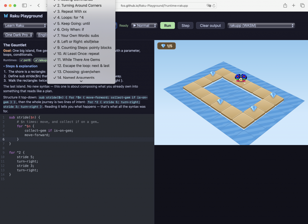Viewport: 308px width, 224px height.
Task: Click the Raku Playground butterfly logo
Action: tap(6, 16)
